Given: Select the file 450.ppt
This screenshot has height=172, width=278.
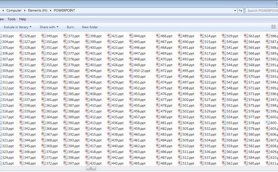Looking at the screenshot, I should [137, 76].
